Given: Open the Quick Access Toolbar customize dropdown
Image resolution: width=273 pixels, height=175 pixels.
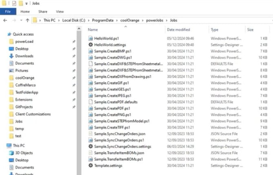Looking at the screenshot, I should coord(26,4).
